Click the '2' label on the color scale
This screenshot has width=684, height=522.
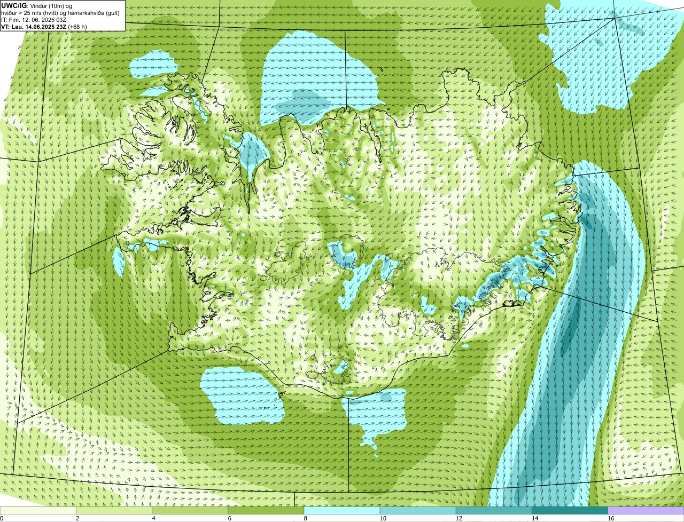pyautogui.click(x=77, y=518)
